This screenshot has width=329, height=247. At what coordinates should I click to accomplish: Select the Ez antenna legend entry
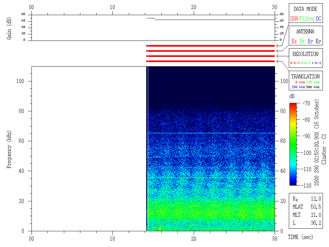point(294,41)
